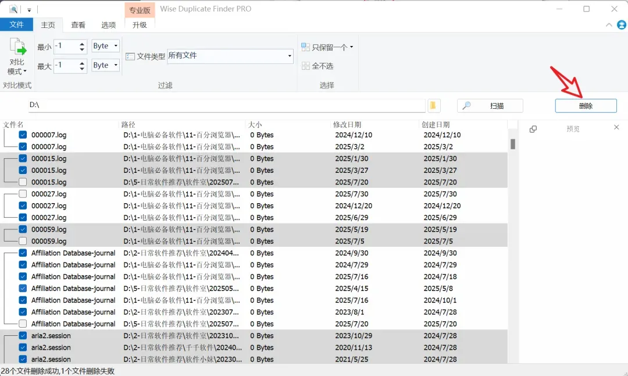Increase the 最小 size value stepper
The width and height of the screenshot is (628, 376).
click(82, 44)
